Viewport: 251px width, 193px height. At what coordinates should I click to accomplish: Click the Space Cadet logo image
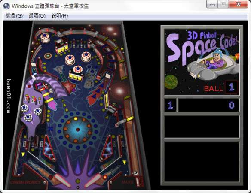pyautogui.click(x=202, y=62)
